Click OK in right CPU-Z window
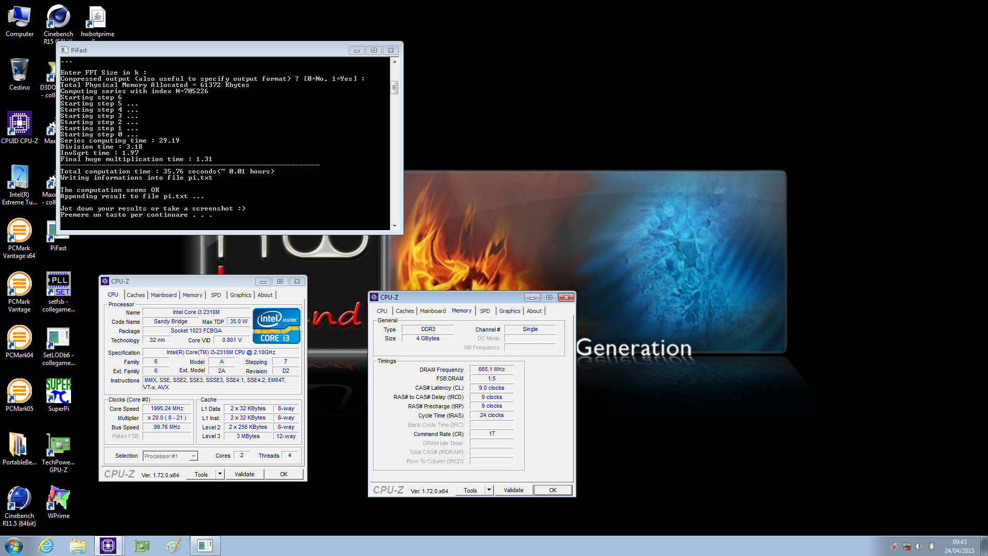 553,490
